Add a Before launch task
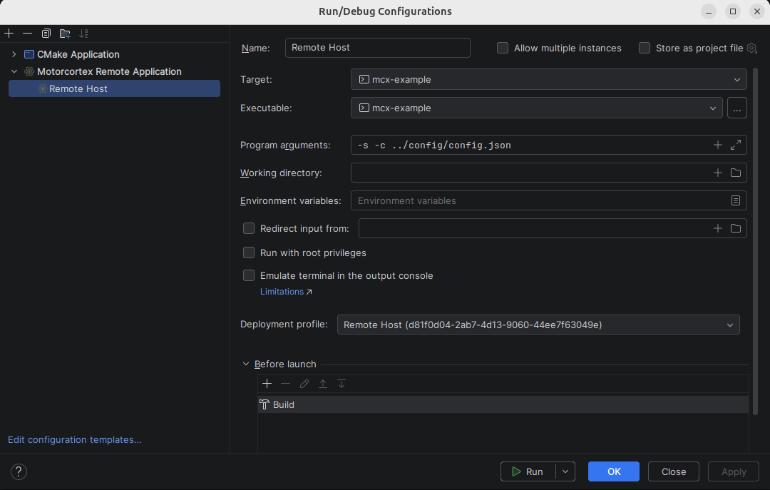This screenshot has height=490, width=770. point(267,384)
